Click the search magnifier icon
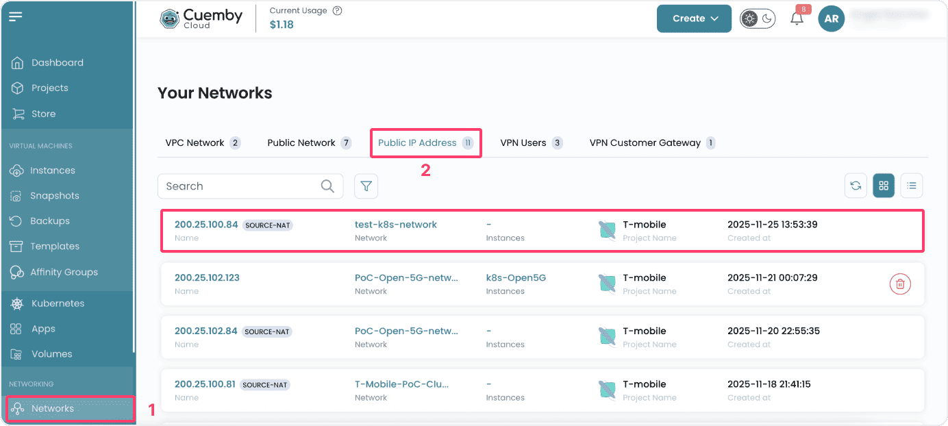 click(328, 186)
